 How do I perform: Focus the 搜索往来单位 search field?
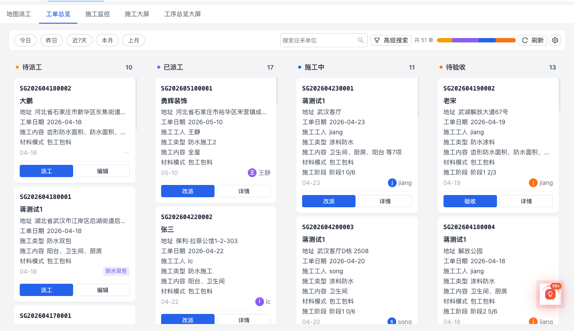tap(324, 40)
